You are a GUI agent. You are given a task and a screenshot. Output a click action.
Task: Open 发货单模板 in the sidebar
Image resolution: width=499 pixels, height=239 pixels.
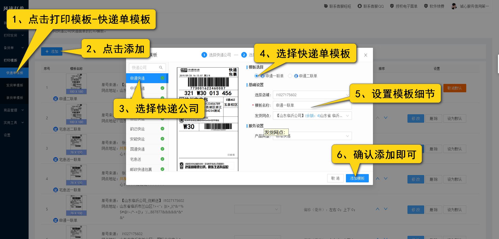point(14,85)
